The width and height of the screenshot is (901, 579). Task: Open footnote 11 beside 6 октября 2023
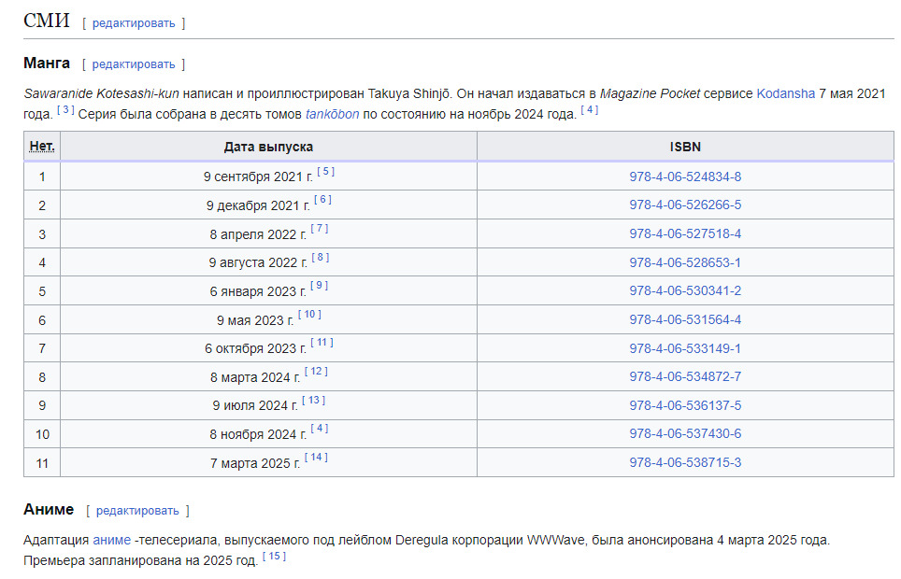click(321, 344)
